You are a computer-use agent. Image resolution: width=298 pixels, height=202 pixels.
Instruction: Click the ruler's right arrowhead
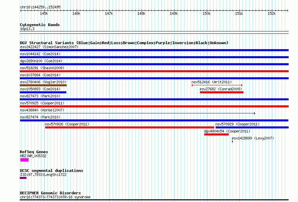click(288, 10)
